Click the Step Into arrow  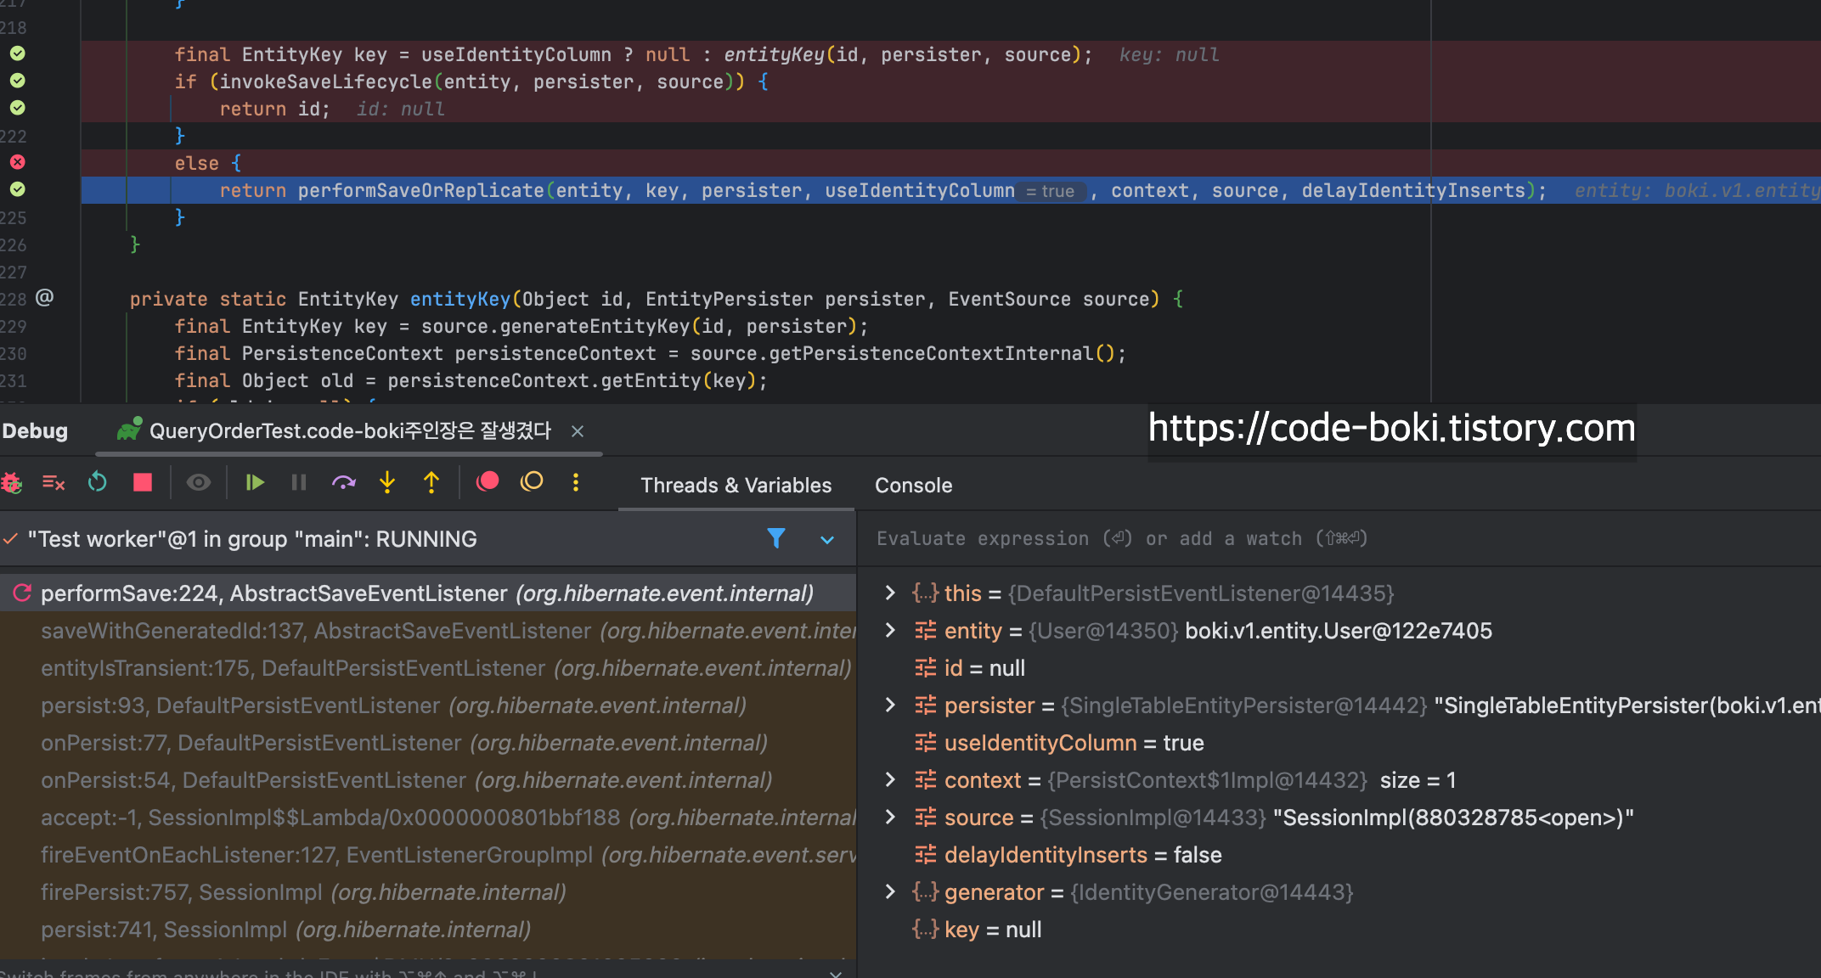pos(387,483)
